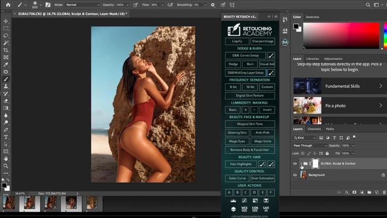
Task: Switch to the Paths tab
Action: click(330, 129)
